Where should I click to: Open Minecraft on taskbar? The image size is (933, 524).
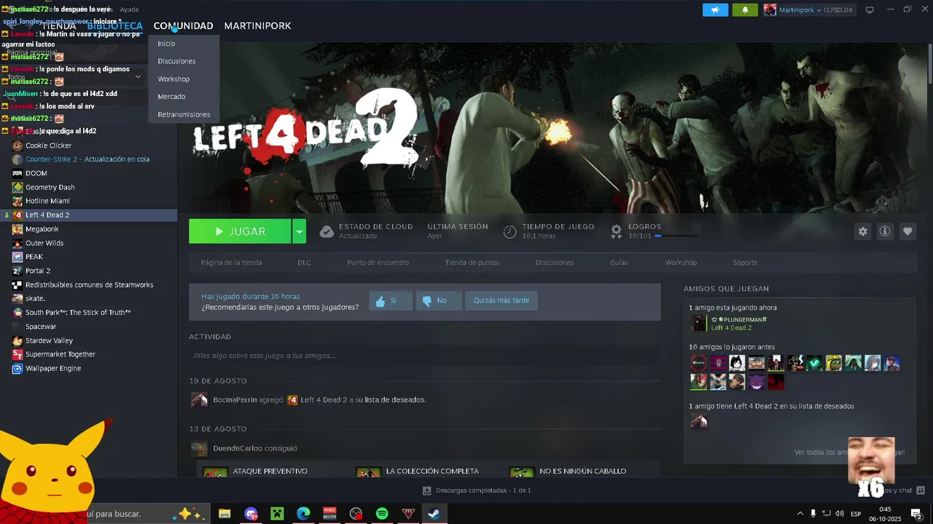[x=277, y=514]
